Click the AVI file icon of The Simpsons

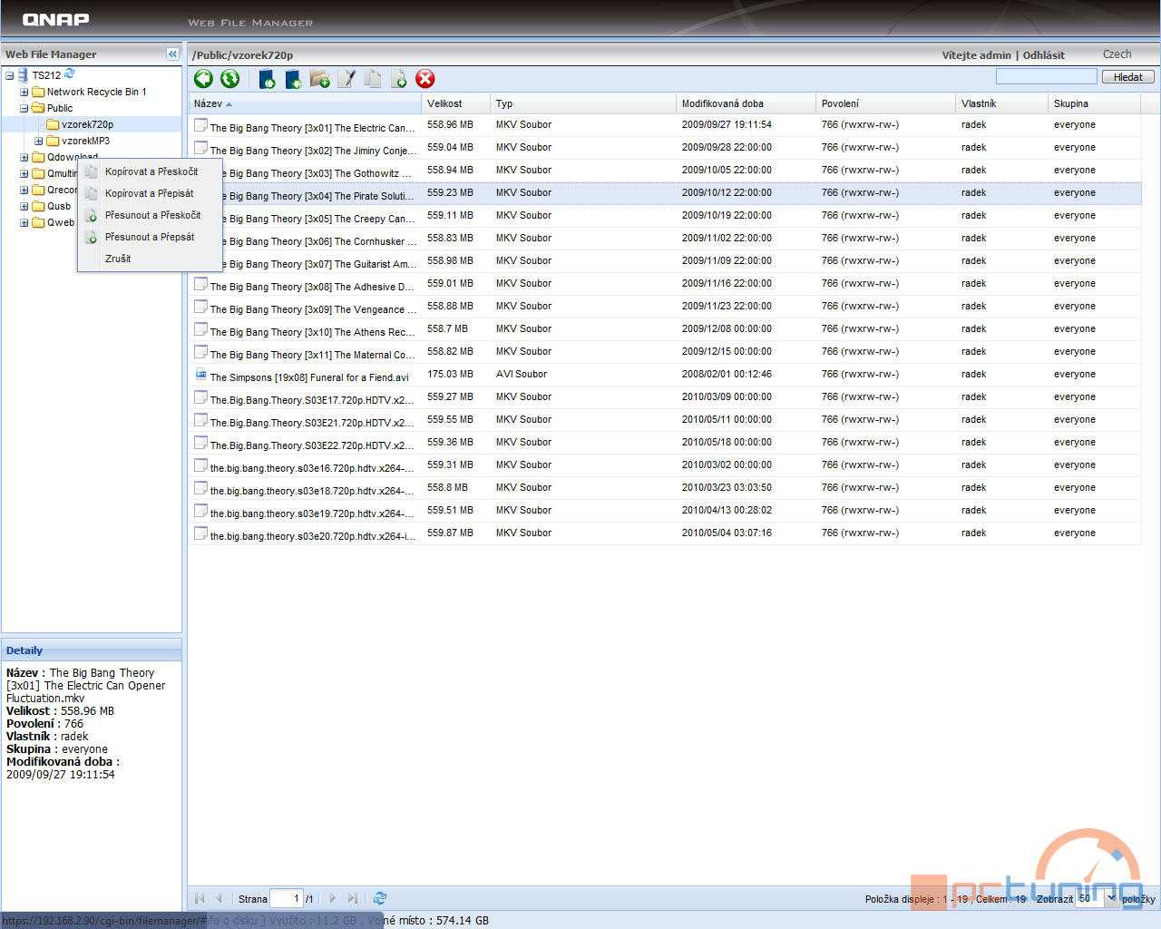pyautogui.click(x=200, y=374)
